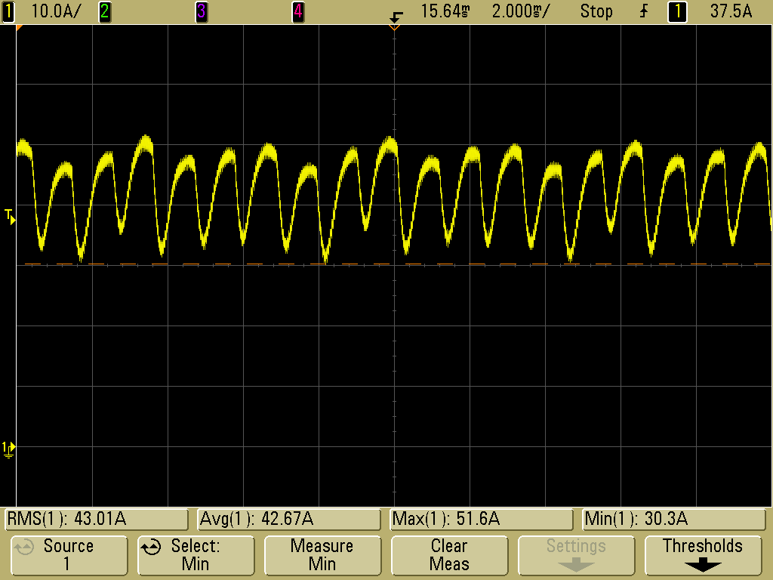773x580 pixels.
Task: Click the orange trigger time reference triangle
Action: pyautogui.click(x=394, y=28)
